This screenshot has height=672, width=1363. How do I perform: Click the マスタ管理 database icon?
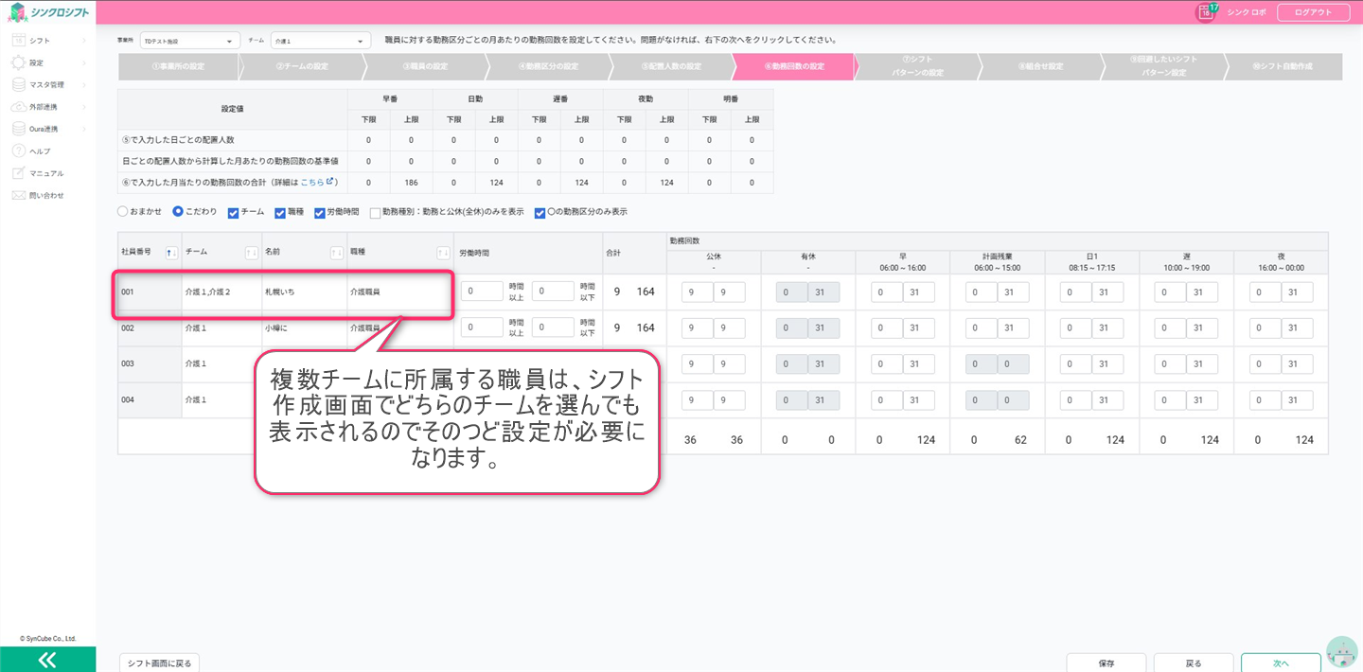(18, 84)
